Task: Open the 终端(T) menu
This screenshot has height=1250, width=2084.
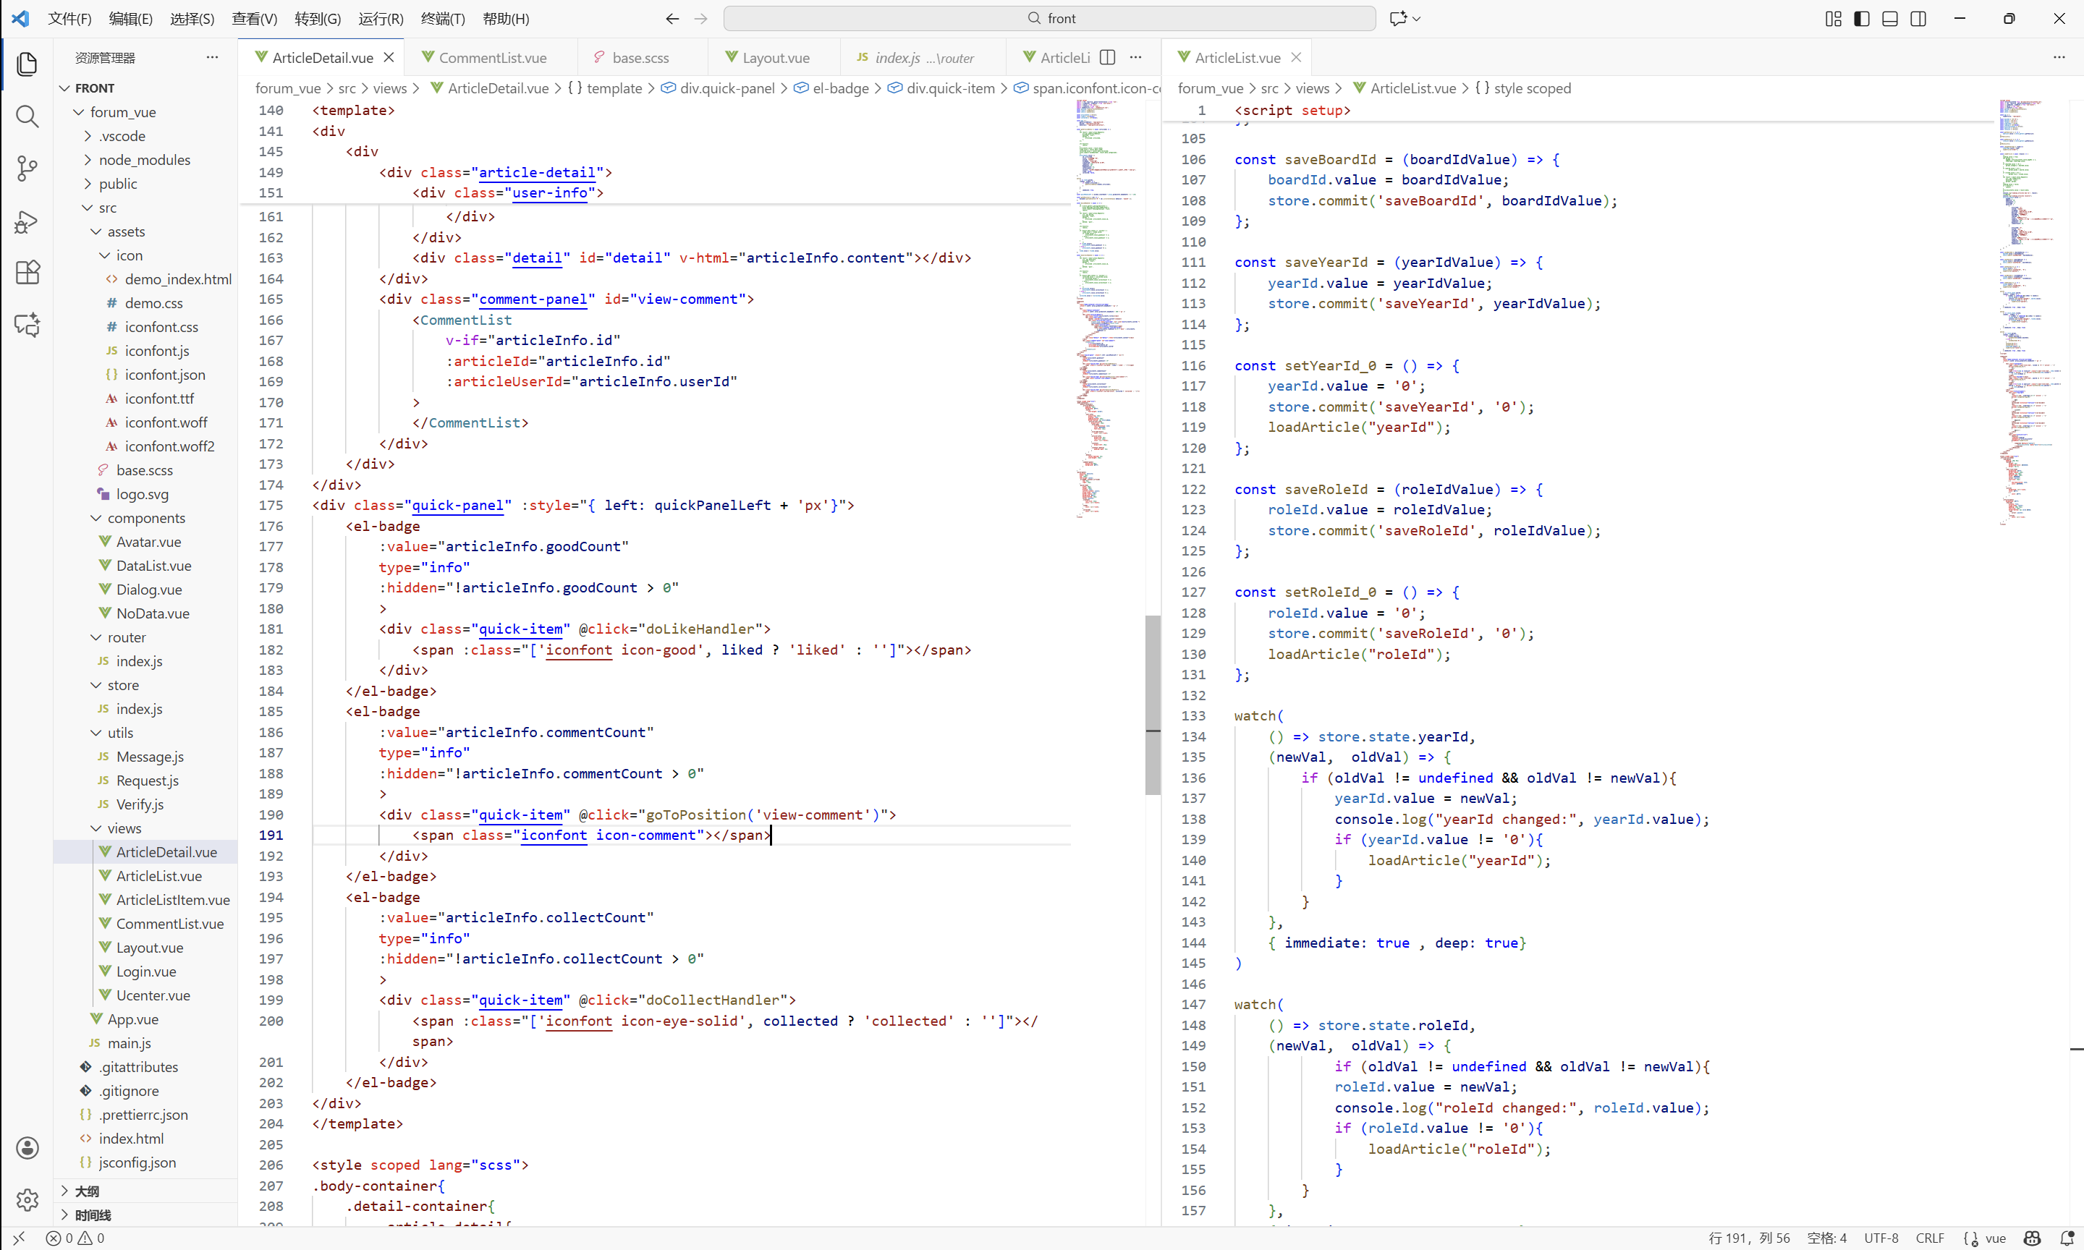Action: (x=442, y=19)
